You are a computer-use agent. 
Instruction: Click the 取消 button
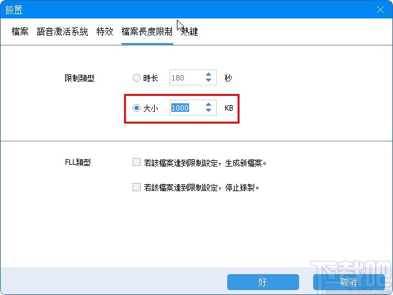pyautogui.click(x=349, y=282)
